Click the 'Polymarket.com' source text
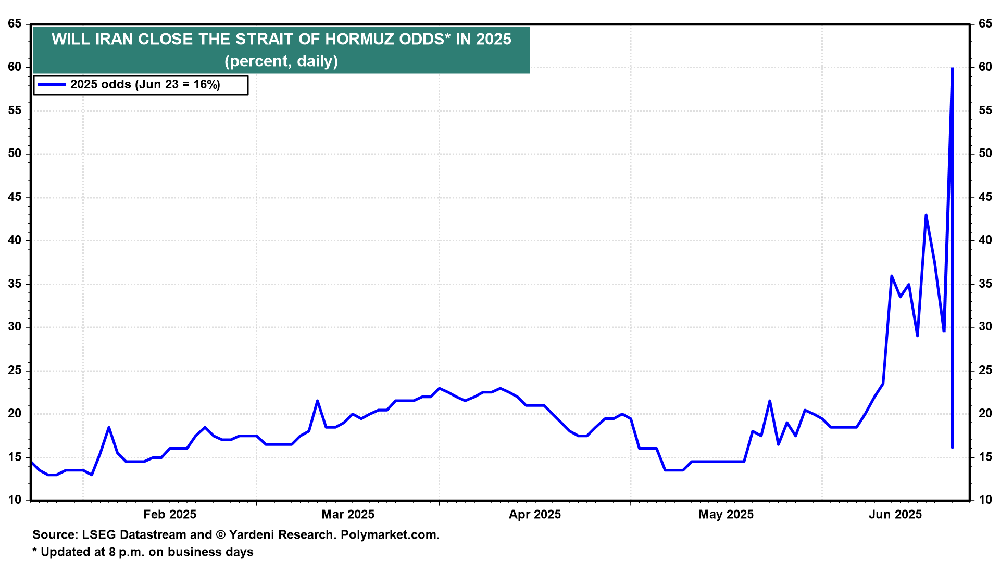1000x562 pixels. click(x=390, y=535)
